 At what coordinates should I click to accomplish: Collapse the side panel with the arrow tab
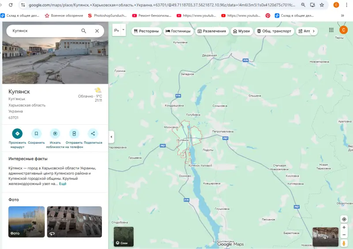coord(111,137)
